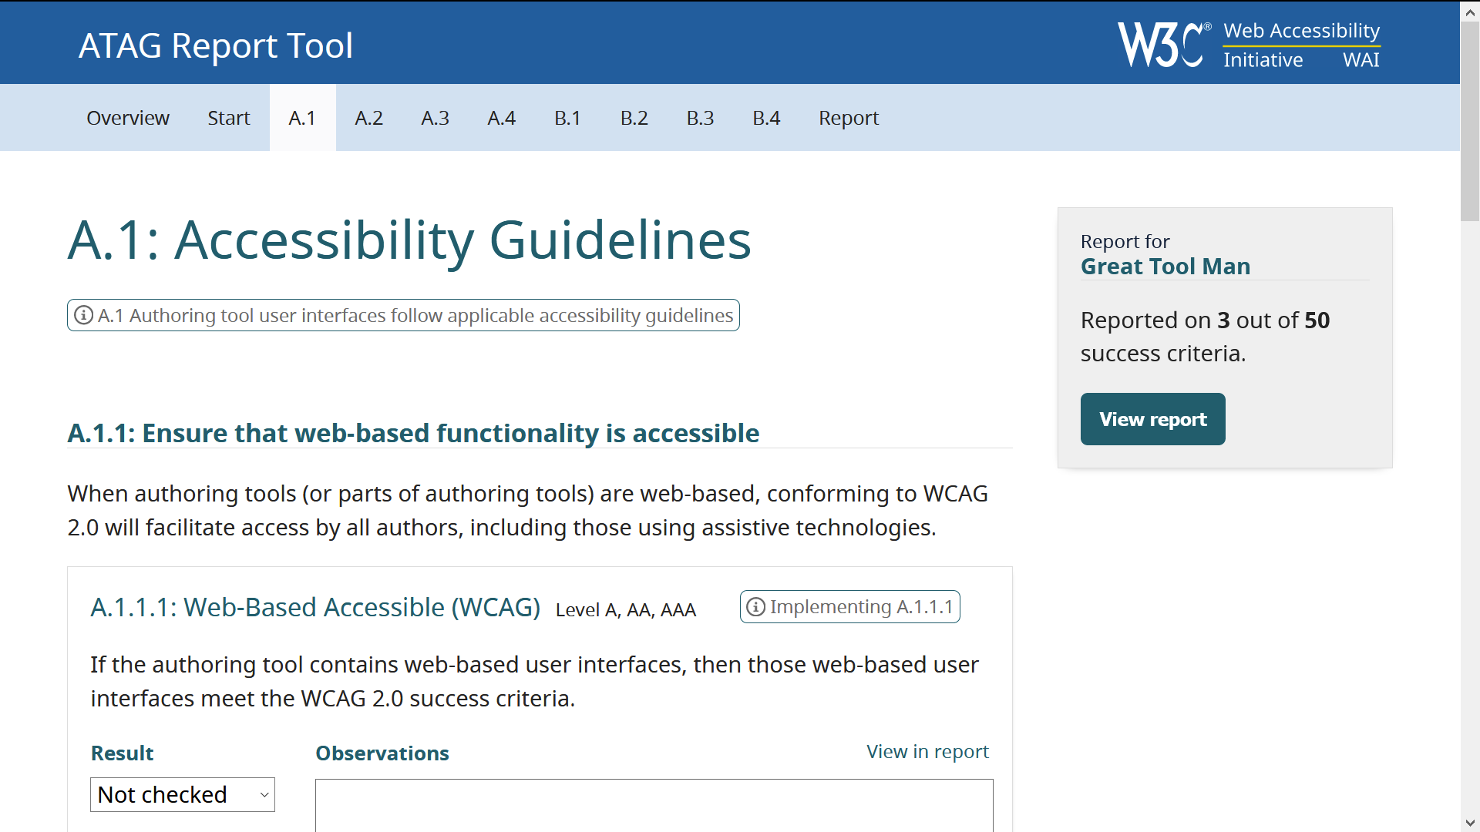Go to the Start page

tap(228, 118)
